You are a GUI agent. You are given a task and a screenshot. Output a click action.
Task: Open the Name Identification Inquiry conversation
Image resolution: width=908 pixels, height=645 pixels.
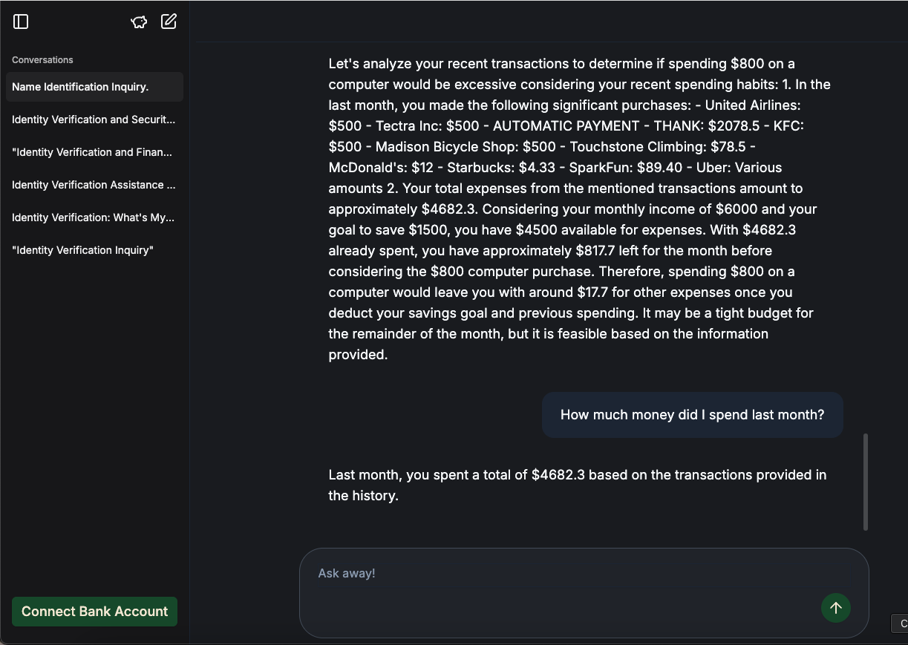point(94,87)
